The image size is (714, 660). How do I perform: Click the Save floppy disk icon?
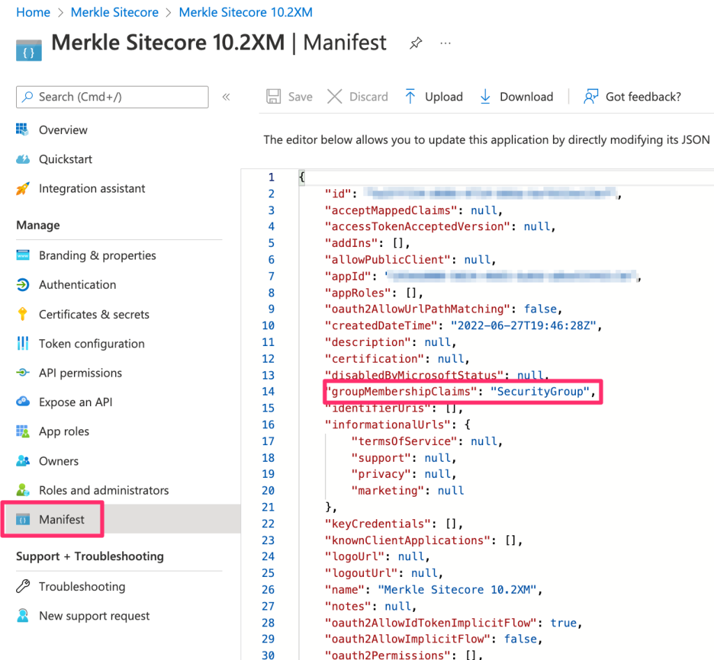(273, 96)
